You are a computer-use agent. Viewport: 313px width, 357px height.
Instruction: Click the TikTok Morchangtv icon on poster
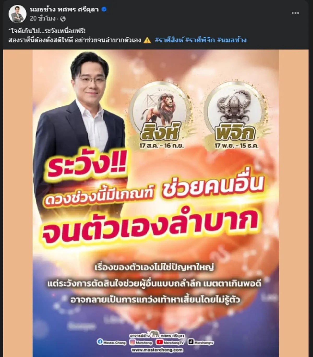[x=191, y=342]
